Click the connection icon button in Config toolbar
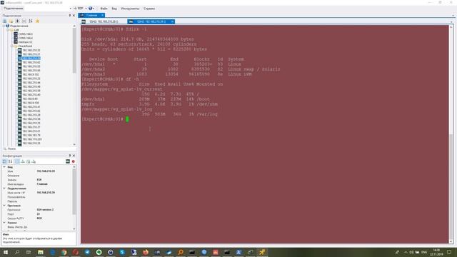Image resolution: width=457 pixels, height=257 pixels. (68, 161)
